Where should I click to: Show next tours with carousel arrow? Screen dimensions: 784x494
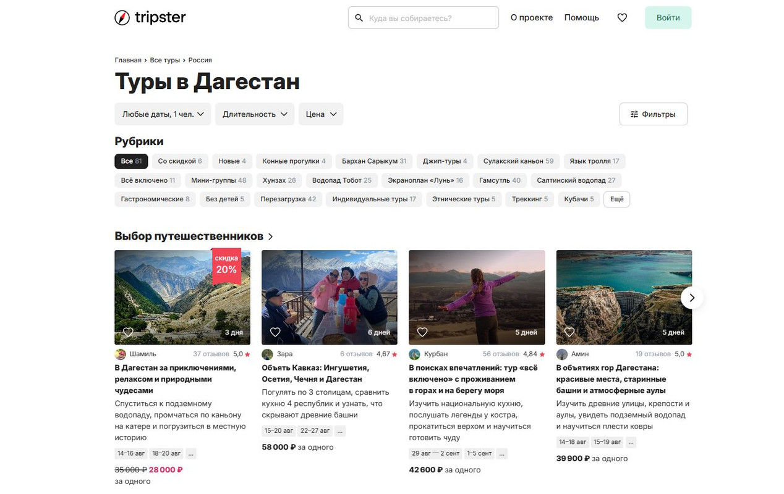[x=692, y=298]
